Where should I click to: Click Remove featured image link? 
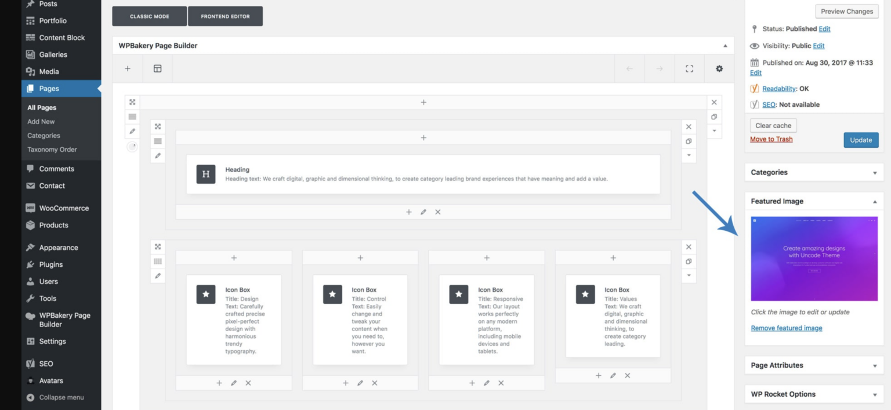click(787, 328)
